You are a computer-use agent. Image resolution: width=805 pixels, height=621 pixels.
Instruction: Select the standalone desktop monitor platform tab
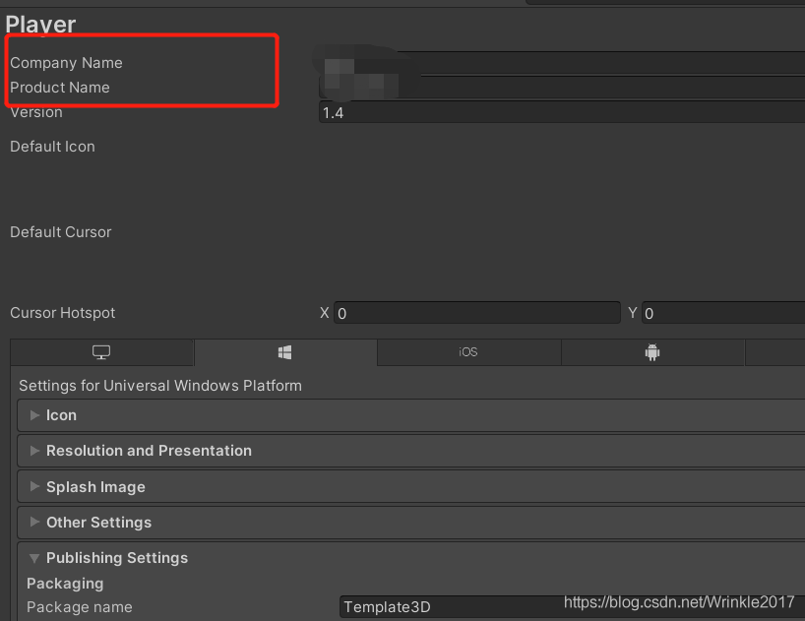pyautogui.click(x=101, y=352)
